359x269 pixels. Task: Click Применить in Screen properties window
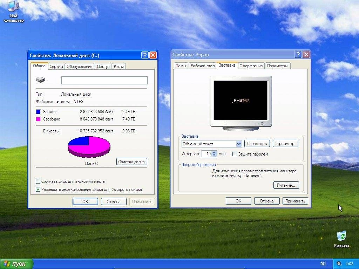[x=295, y=201]
